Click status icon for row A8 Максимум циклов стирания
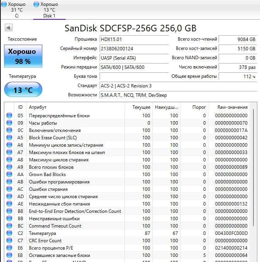Image resolution: width=260 pixels, height=262 pixels. tap(9, 159)
